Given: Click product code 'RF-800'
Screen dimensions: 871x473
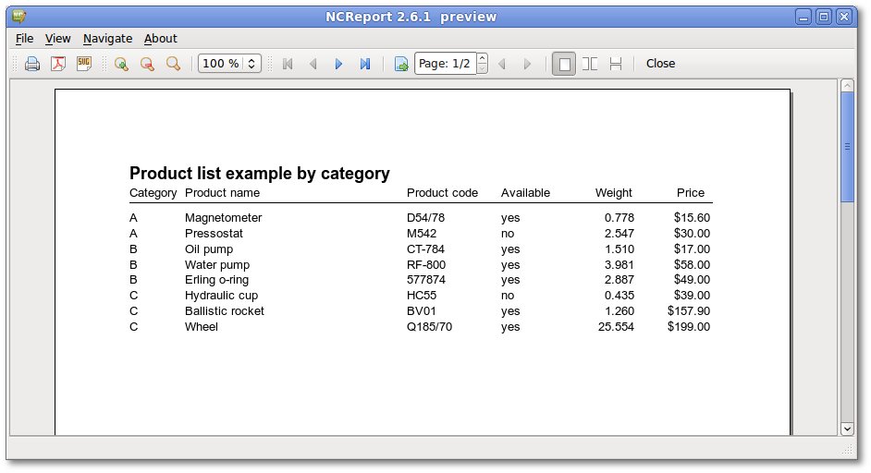Looking at the screenshot, I should (x=426, y=265).
